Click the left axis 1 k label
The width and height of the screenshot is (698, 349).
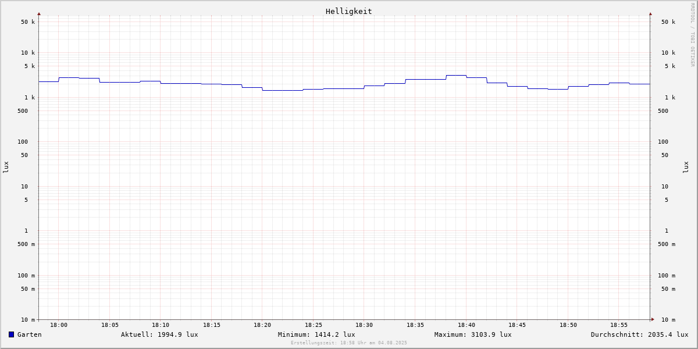coord(30,98)
